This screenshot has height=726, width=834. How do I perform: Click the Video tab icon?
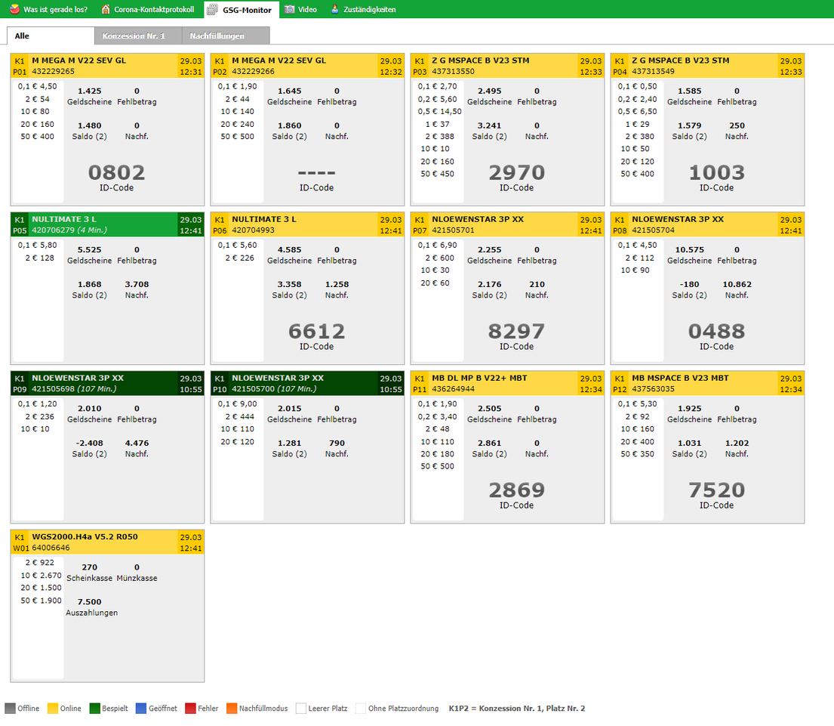pyautogui.click(x=289, y=9)
